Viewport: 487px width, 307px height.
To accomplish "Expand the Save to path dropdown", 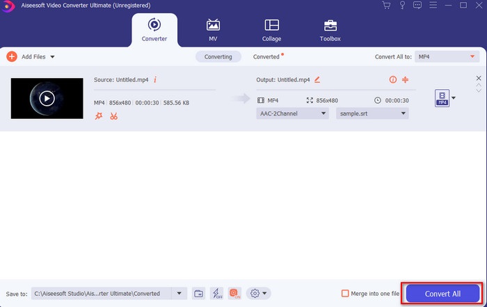I will coord(179,293).
